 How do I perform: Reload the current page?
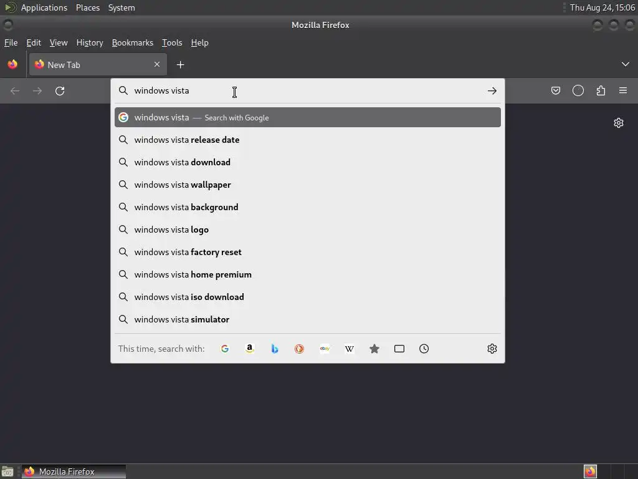pyautogui.click(x=60, y=91)
